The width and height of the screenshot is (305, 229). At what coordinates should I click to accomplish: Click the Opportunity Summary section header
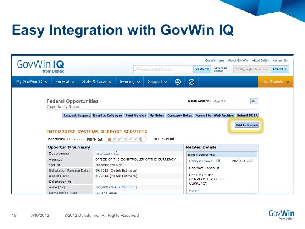pyautogui.click(x=115, y=147)
